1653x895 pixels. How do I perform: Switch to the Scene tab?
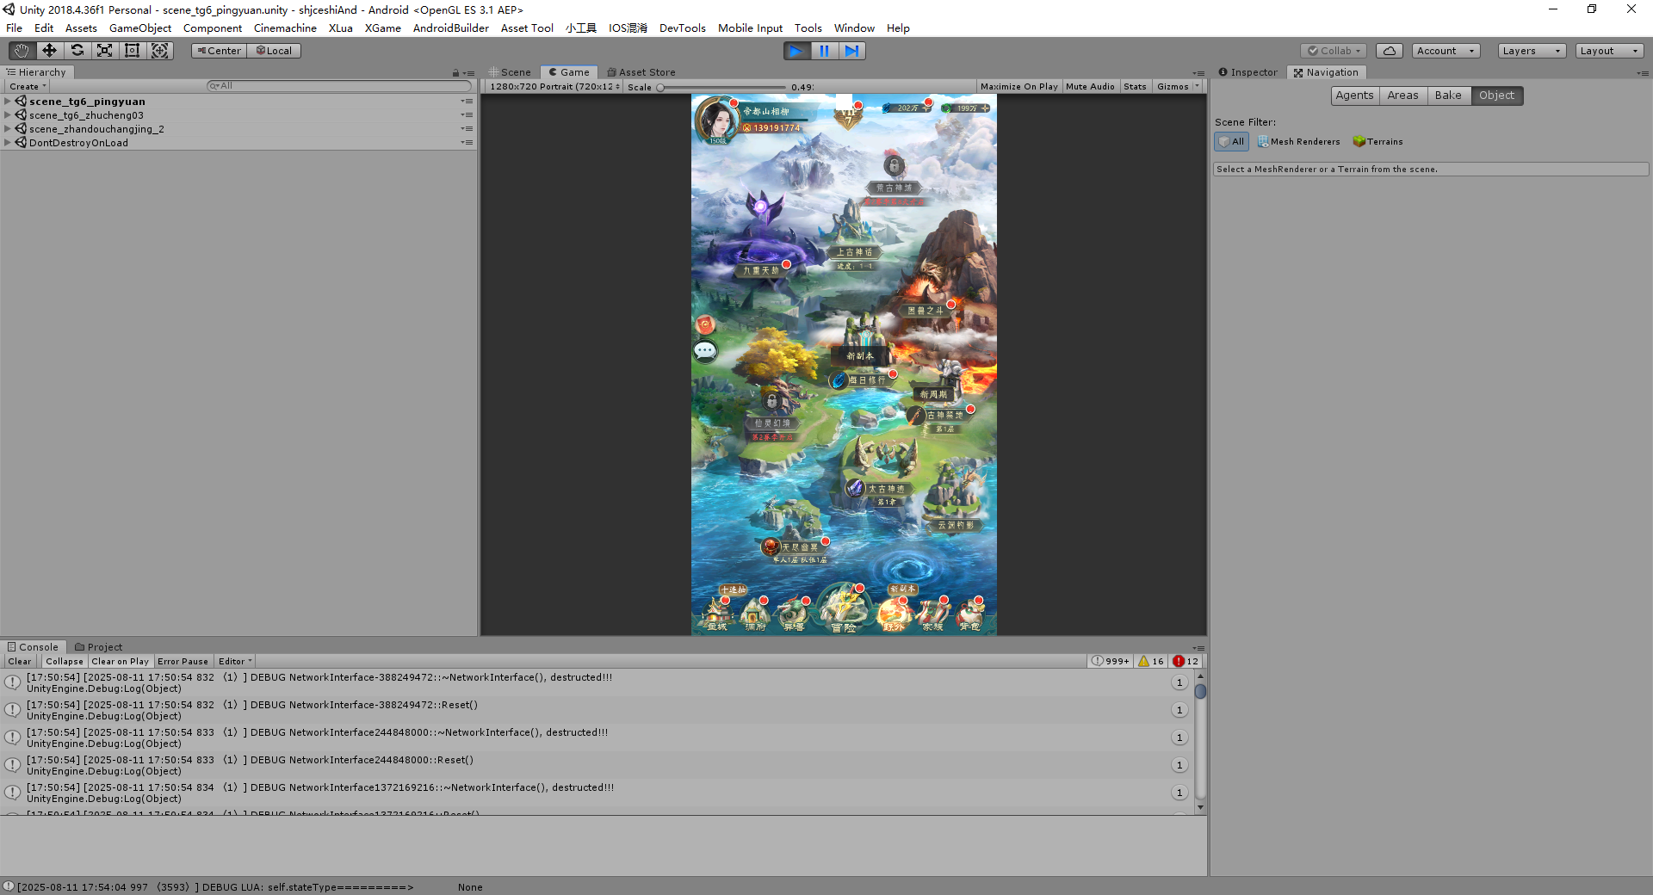(x=510, y=72)
